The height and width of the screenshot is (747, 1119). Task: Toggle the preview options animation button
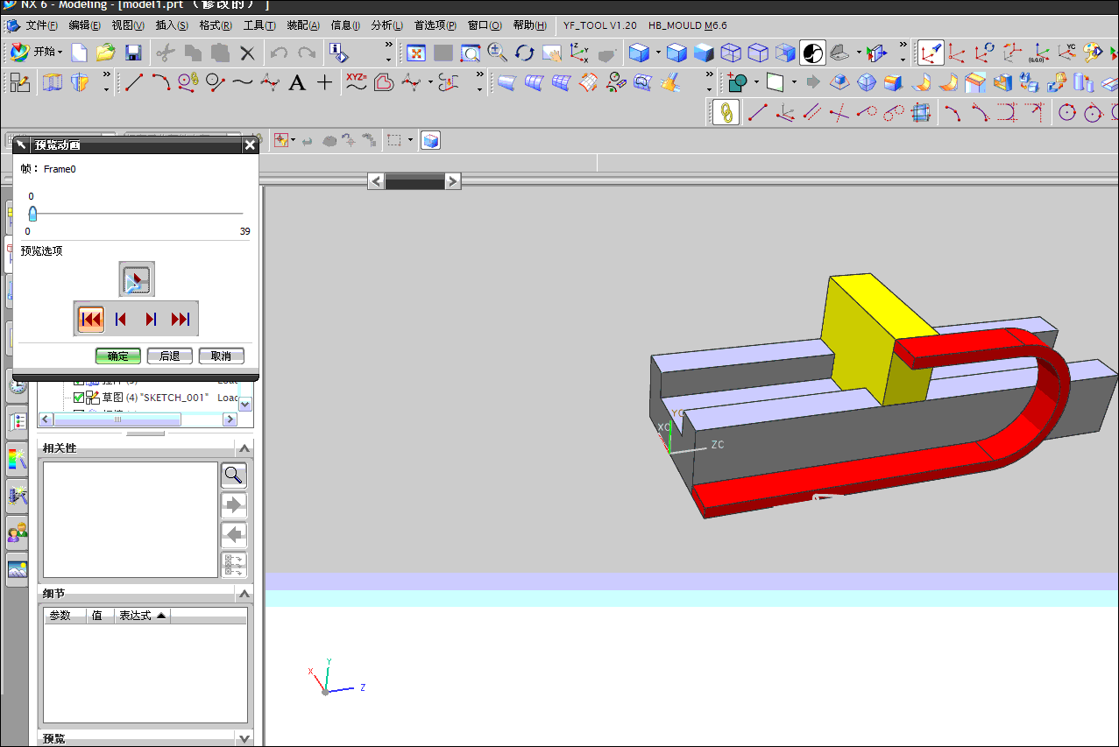coord(137,279)
